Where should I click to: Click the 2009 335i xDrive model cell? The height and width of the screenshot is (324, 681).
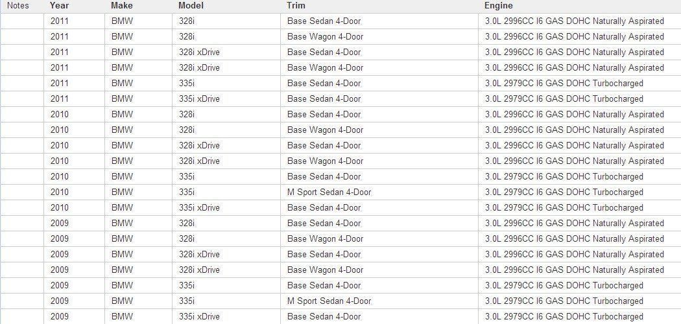point(199,317)
